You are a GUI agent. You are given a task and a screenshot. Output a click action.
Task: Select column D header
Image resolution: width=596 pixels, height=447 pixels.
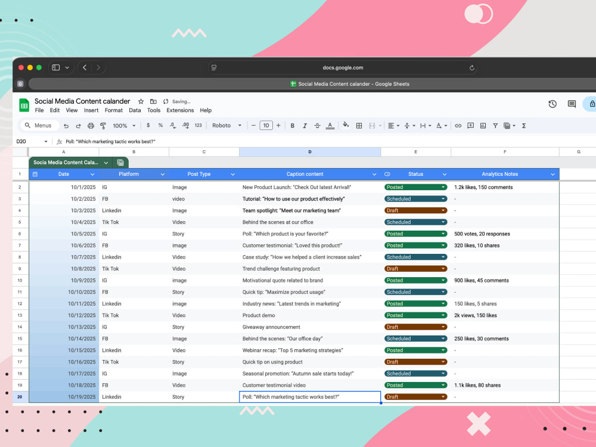tap(310, 152)
